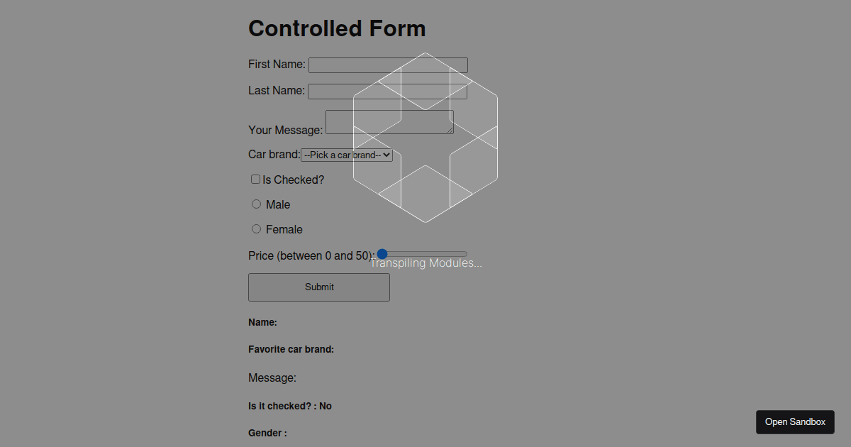Click the Message: result label
The image size is (851, 447).
(x=272, y=377)
